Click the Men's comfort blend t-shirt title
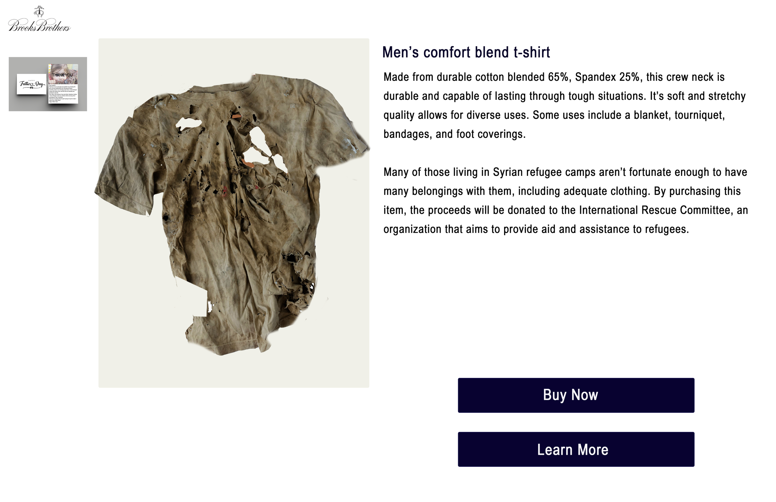 [x=466, y=52]
